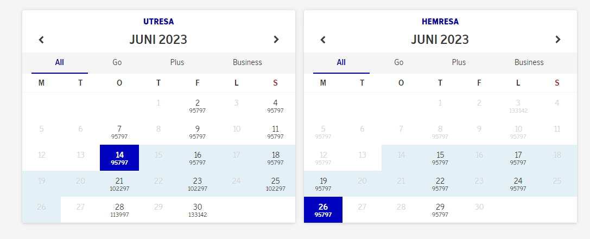Image resolution: width=590 pixels, height=239 pixels.
Task: Open Business tab in Utresa calendar
Action: pos(248,62)
